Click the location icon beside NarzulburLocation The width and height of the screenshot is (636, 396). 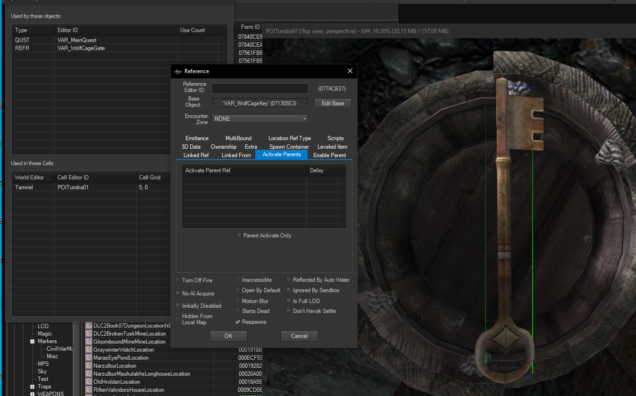click(x=89, y=366)
